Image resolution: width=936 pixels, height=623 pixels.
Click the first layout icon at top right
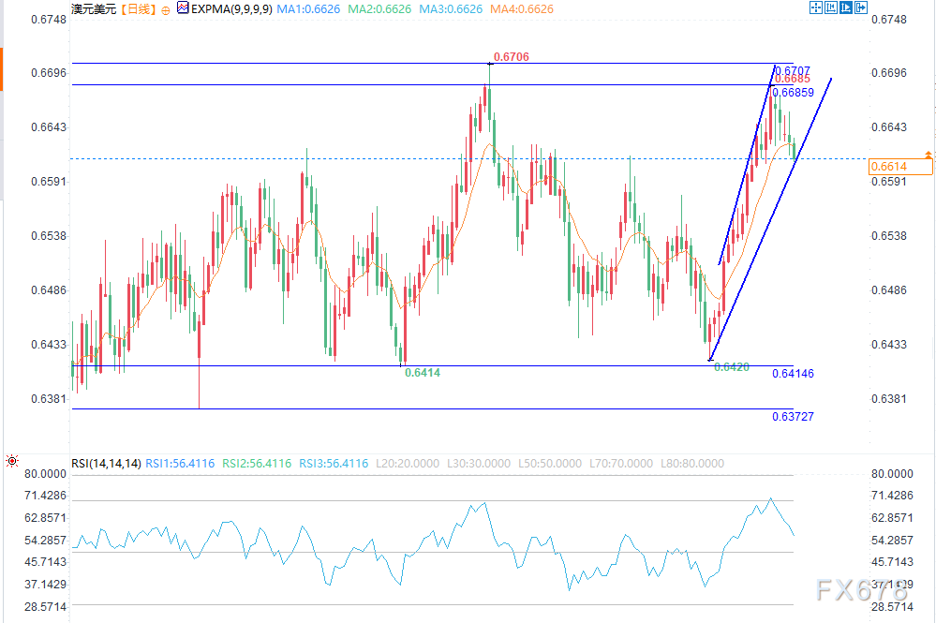814,7
